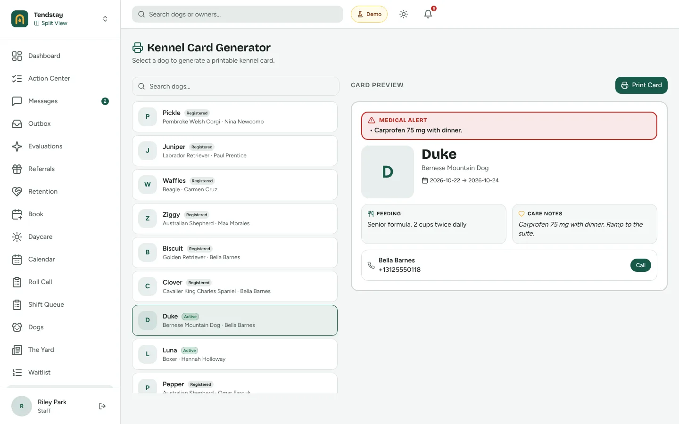This screenshot has height=424, width=679.
Task: Click the notifications bell icon
Action: coord(428,14)
